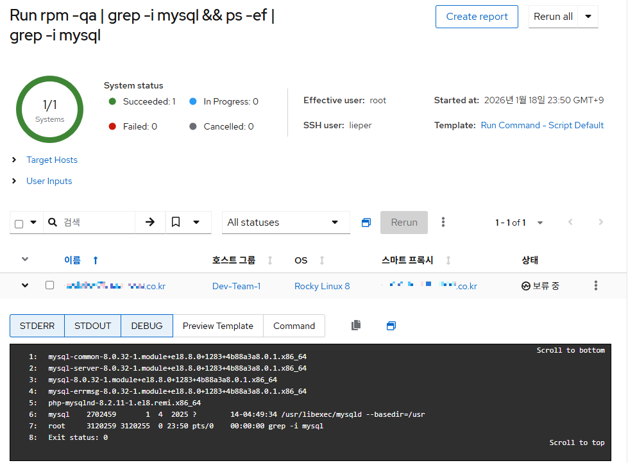This screenshot has height=463, width=628.
Task: Click the bookmark icon in search bar
Action: click(x=175, y=222)
